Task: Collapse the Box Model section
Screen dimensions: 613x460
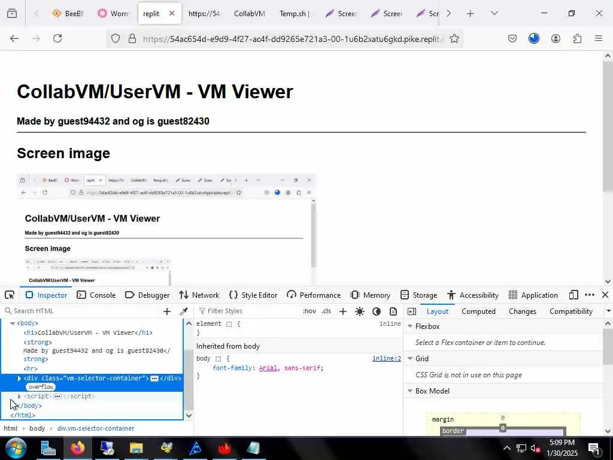Action: tap(410, 391)
